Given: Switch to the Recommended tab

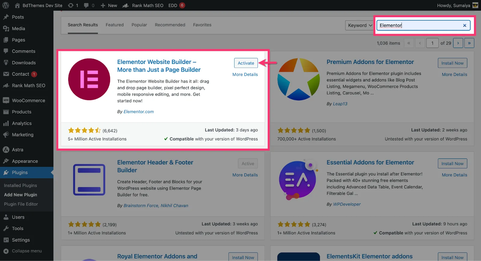Looking at the screenshot, I should [x=170, y=25].
